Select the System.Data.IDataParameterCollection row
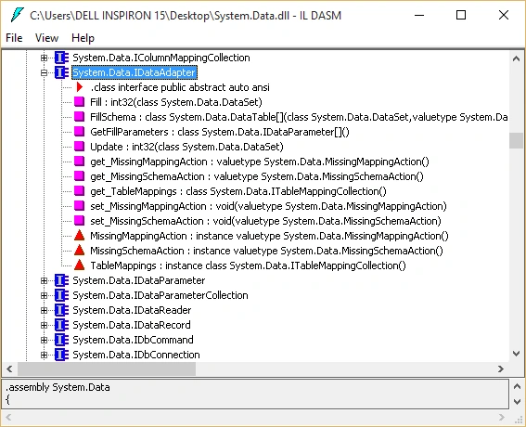 click(160, 295)
